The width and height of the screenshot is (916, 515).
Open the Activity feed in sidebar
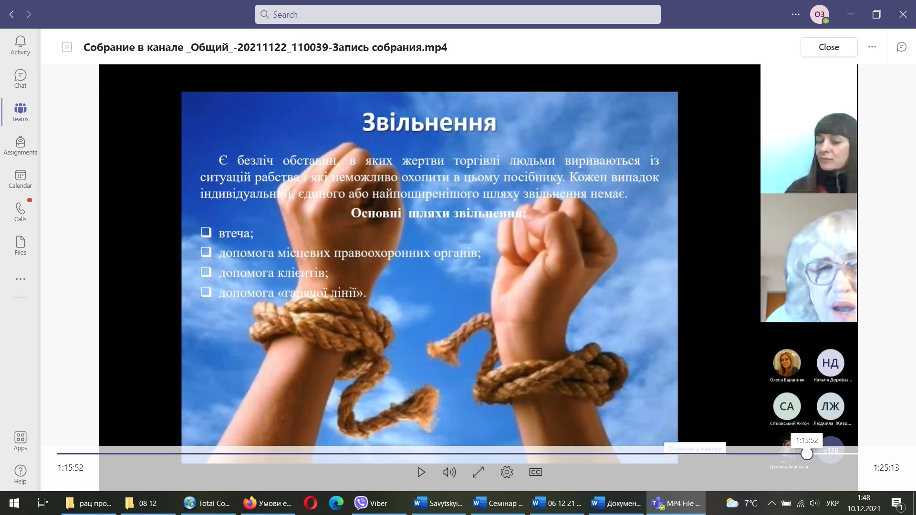[20, 46]
